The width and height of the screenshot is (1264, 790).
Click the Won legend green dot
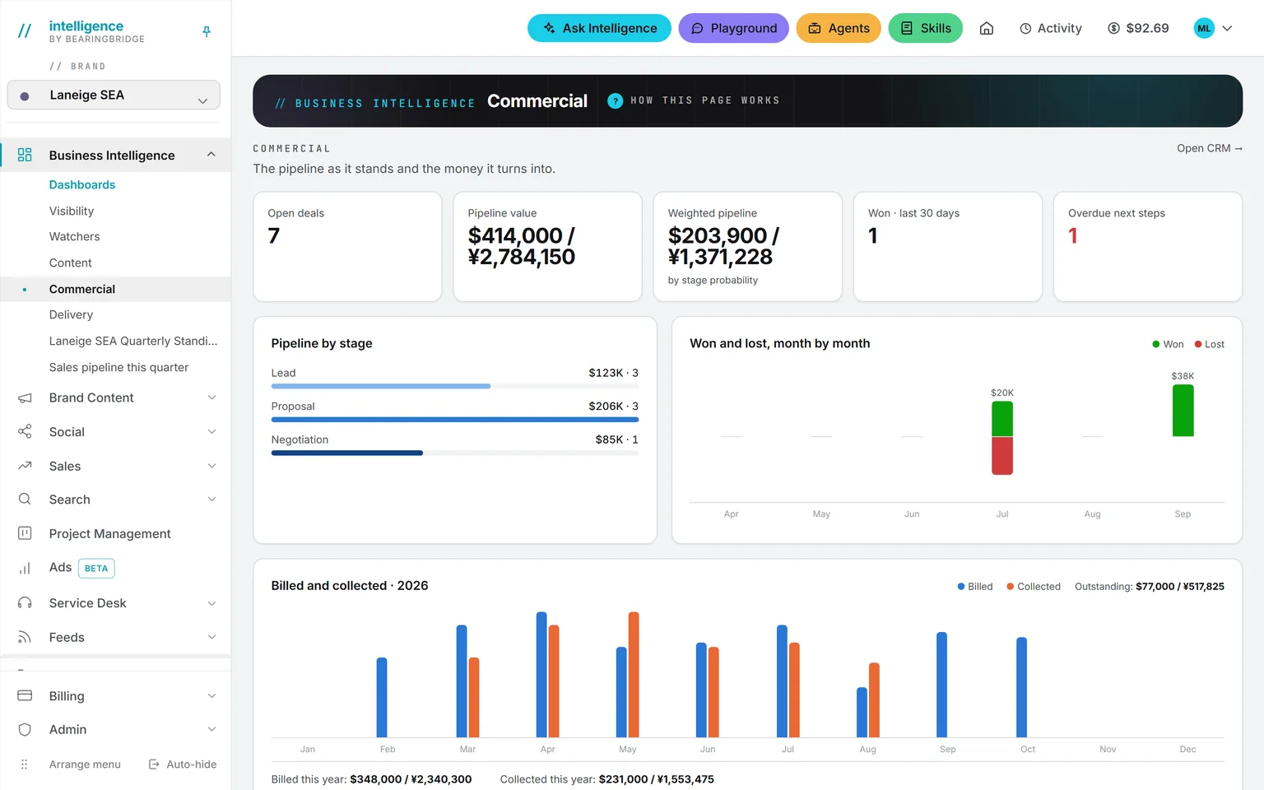(x=1156, y=344)
